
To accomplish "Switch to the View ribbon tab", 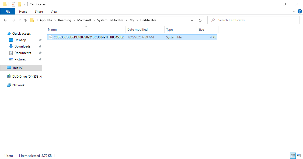I will point(54,12).
